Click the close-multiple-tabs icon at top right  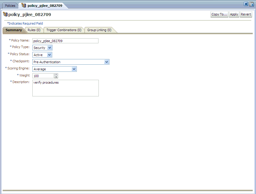251,4
